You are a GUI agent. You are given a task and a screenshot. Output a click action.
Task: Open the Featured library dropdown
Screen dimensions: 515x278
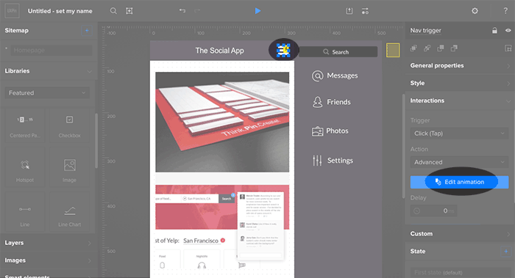(47, 93)
